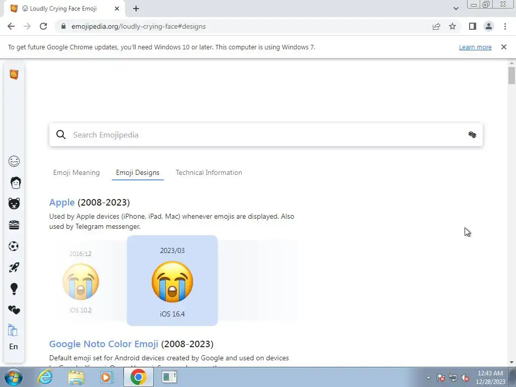Open Windows Explorer from the taskbar

[x=76, y=377]
